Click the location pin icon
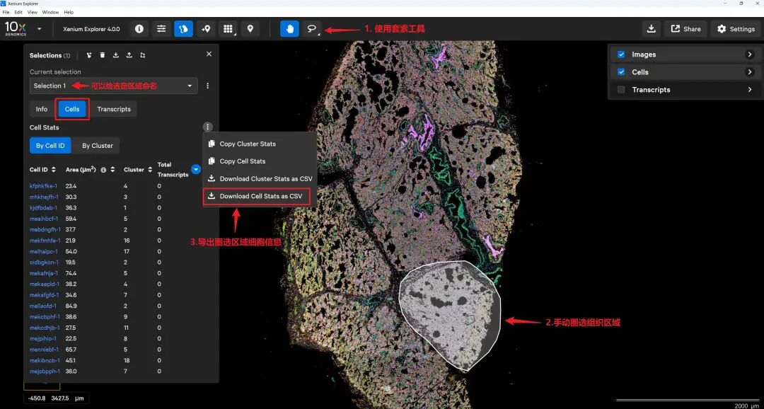The width and height of the screenshot is (764, 409). 250,29
